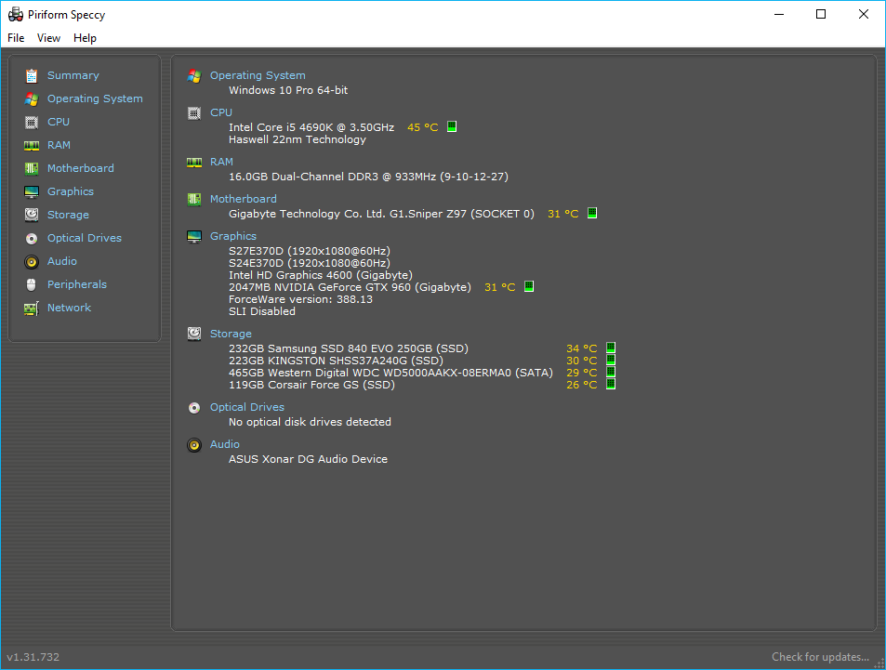Switch to Operating System section in sidebar
Image resolution: width=886 pixels, height=670 pixels.
pos(95,99)
